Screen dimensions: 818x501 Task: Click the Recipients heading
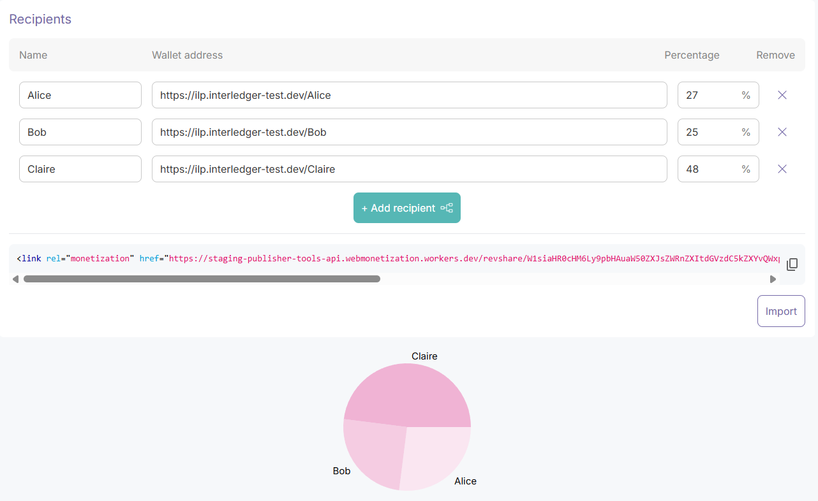[x=40, y=19]
